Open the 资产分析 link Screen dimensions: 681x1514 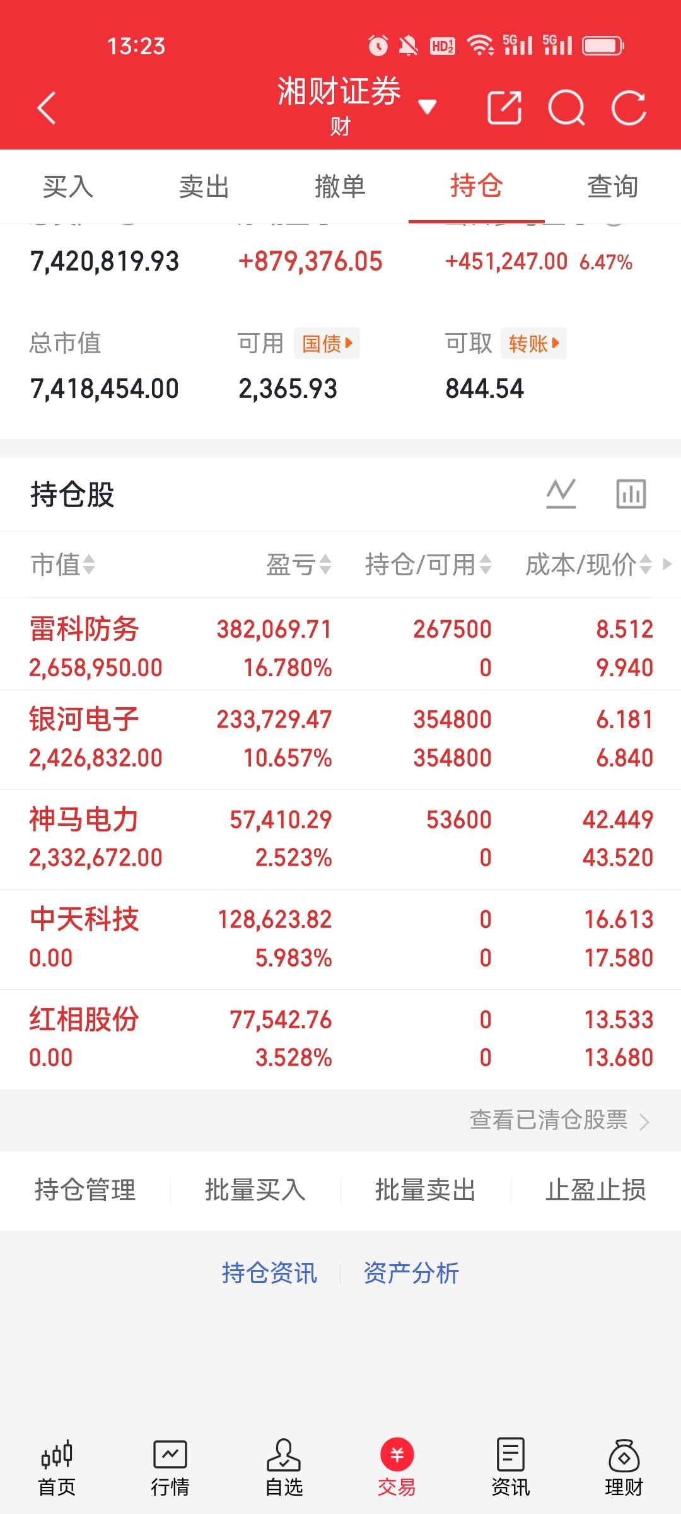(x=411, y=1273)
